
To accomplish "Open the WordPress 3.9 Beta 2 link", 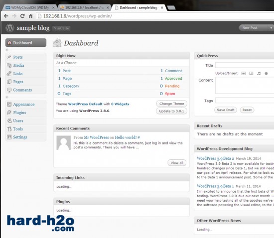I will pyautogui.click(x=215, y=158).
